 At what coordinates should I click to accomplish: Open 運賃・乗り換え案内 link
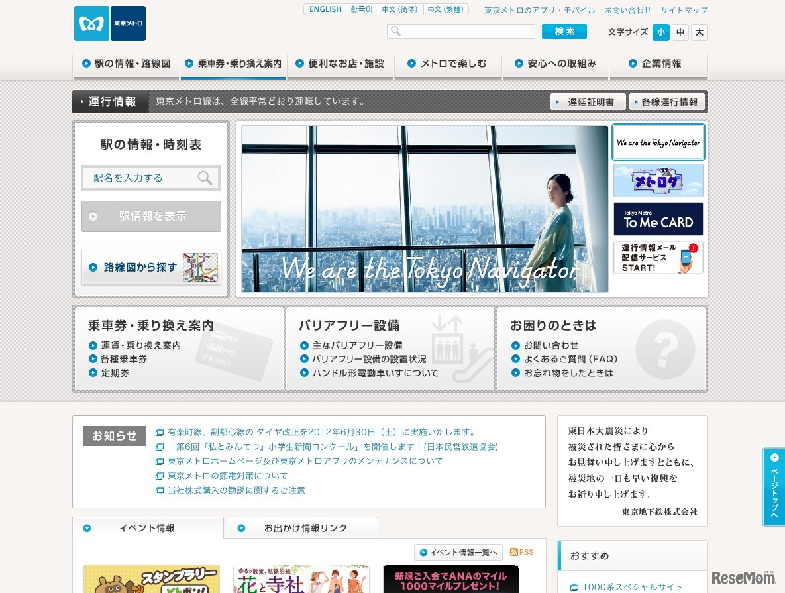(140, 346)
